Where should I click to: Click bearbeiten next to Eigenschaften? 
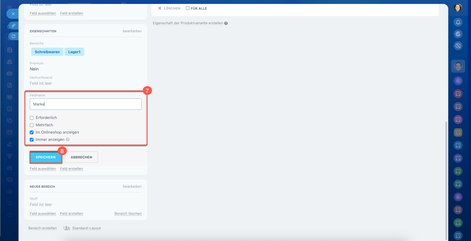click(x=132, y=31)
